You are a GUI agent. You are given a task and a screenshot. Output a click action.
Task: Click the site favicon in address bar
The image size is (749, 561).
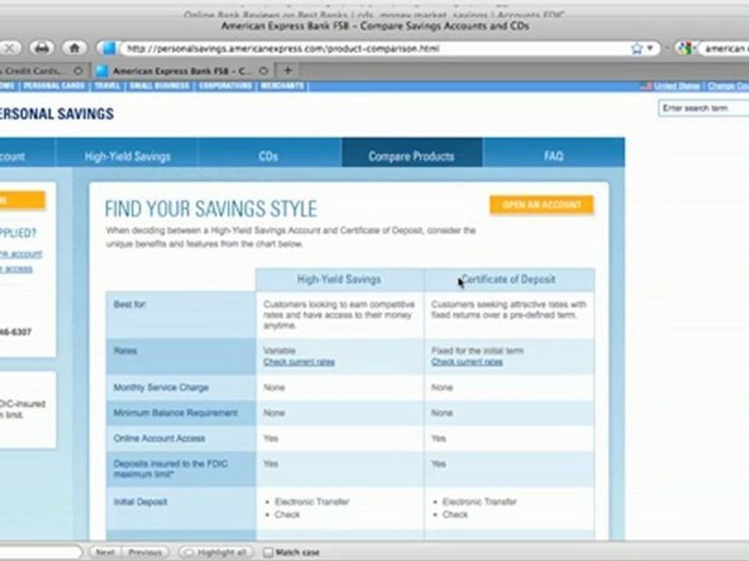coord(109,48)
